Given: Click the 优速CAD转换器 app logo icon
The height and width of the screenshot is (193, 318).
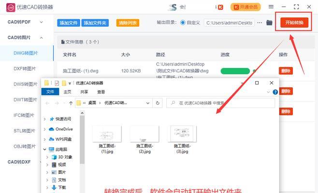Looking at the screenshot, I should (x=11, y=8).
